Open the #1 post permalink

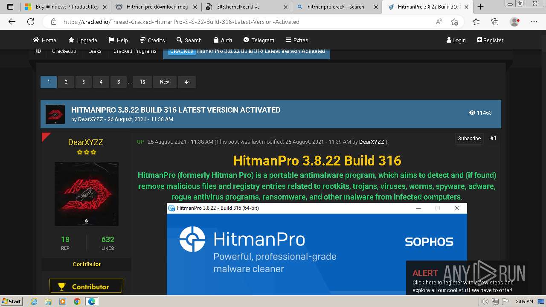tap(493, 138)
